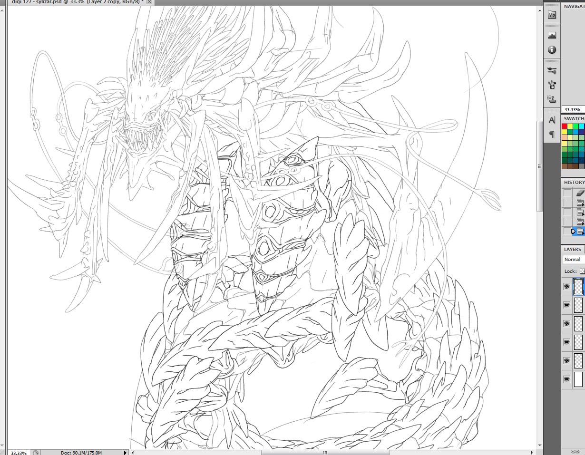
Task: Open the Paragraph panel icon
Action: click(552, 134)
